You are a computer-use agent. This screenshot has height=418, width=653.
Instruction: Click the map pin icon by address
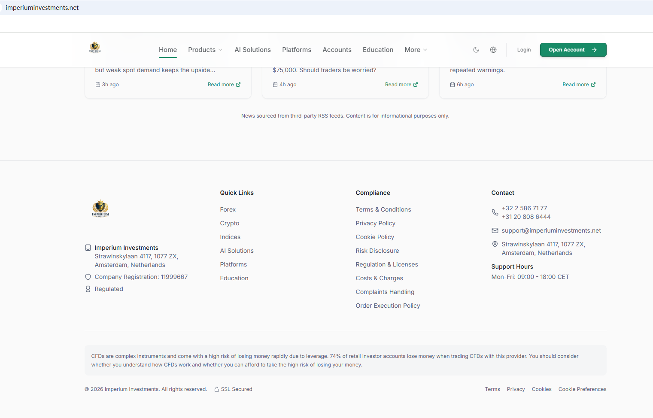click(x=495, y=244)
